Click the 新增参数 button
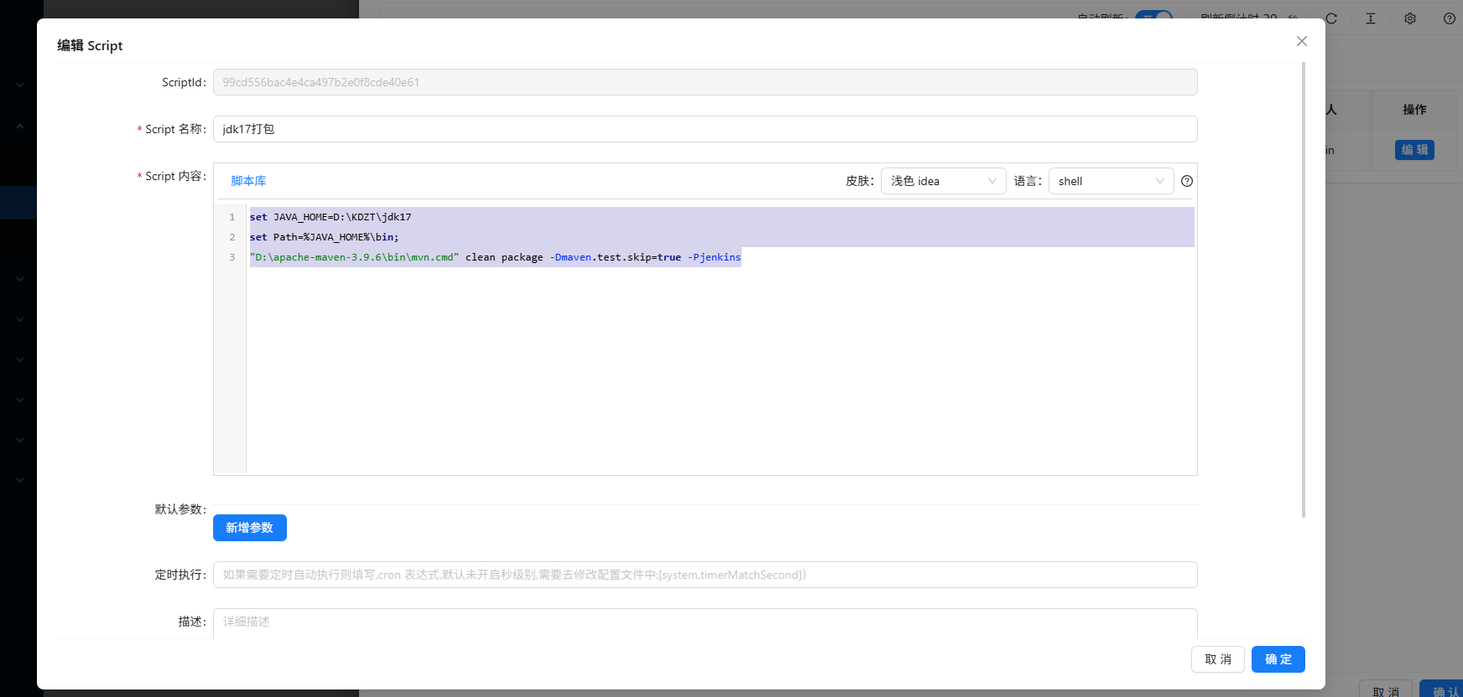The width and height of the screenshot is (1463, 697). tap(249, 528)
